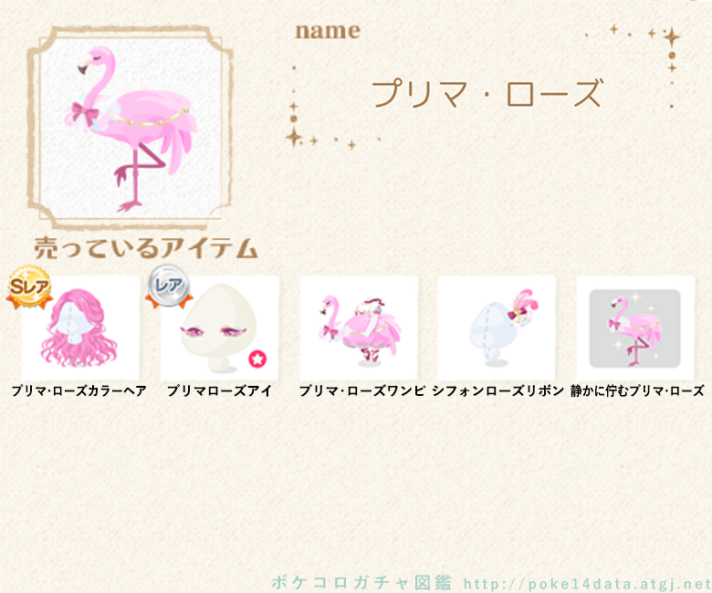Click the プリマ・ローズ name title
712x593 pixels.
click(x=487, y=93)
